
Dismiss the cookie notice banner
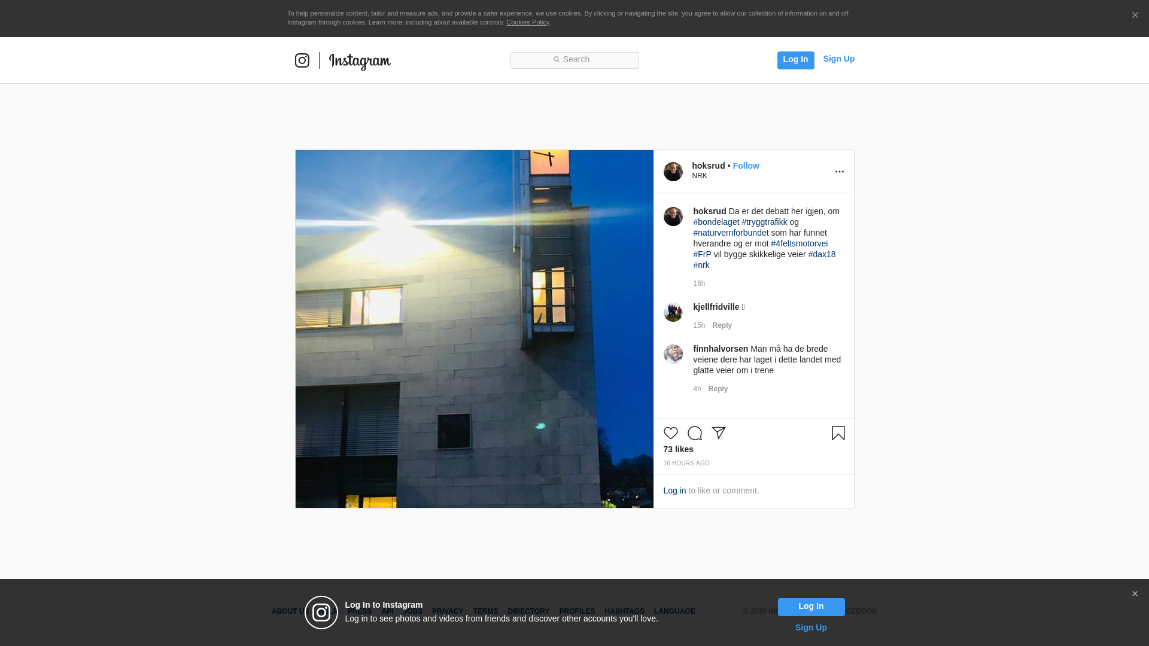click(x=1135, y=16)
